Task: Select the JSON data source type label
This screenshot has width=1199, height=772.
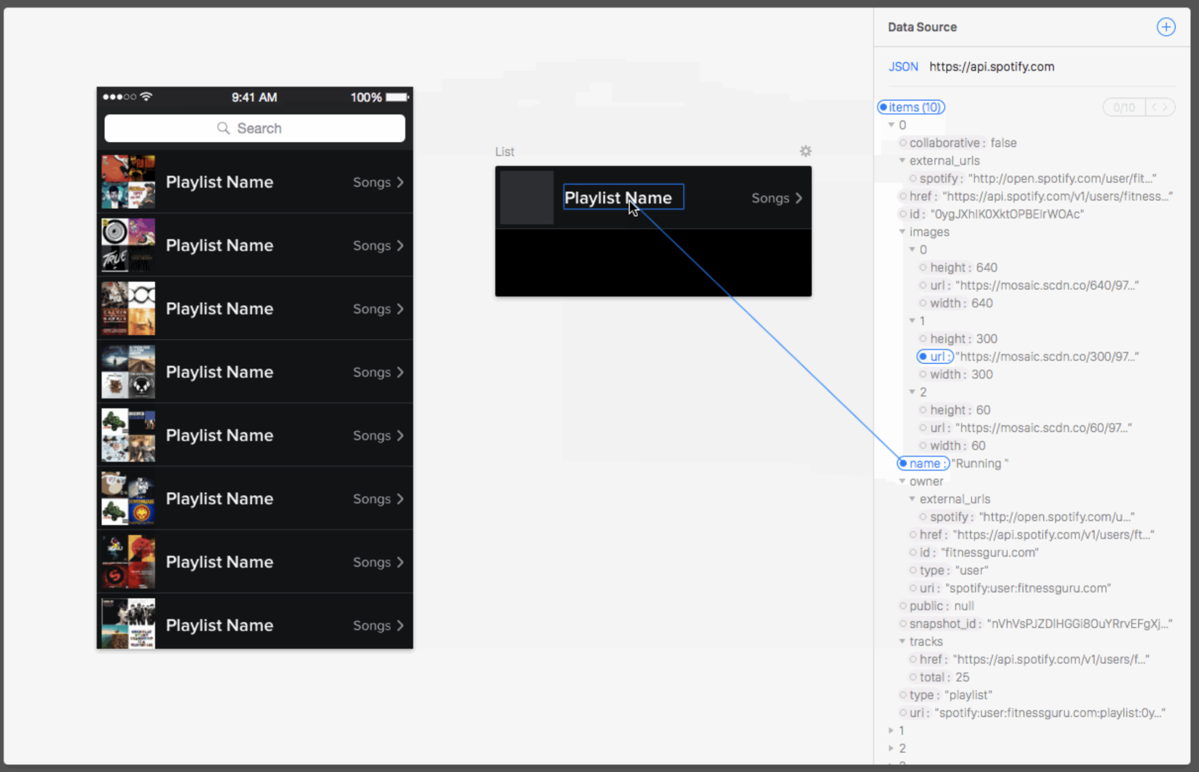Action: click(903, 67)
